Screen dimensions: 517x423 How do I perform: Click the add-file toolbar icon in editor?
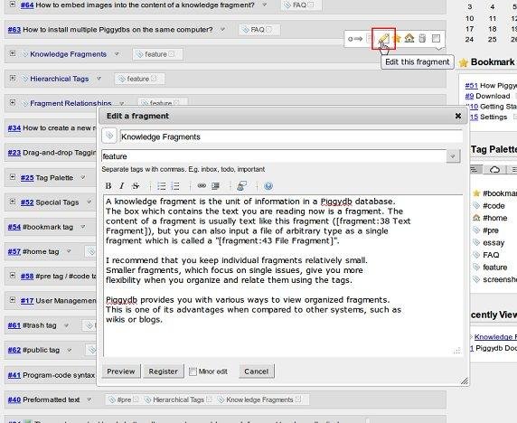tap(242, 185)
